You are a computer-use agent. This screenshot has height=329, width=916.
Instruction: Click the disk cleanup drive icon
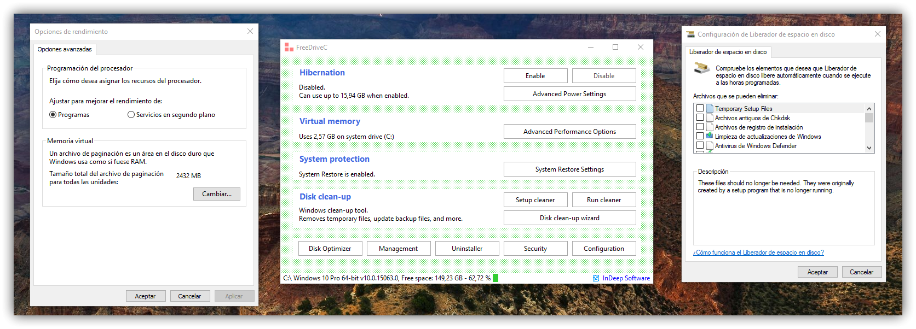pos(702,69)
